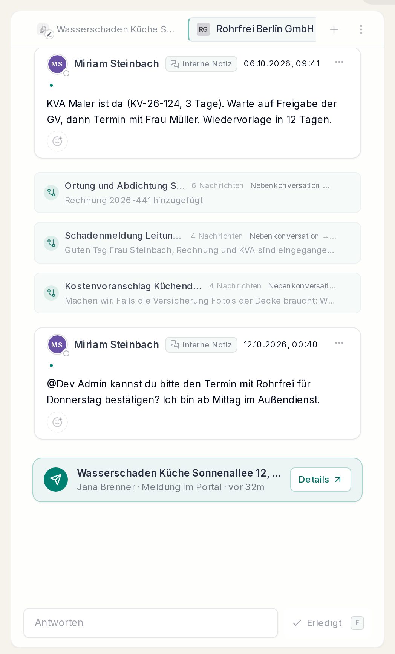Click Miriam Steinbach name on first note

point(116,64)
